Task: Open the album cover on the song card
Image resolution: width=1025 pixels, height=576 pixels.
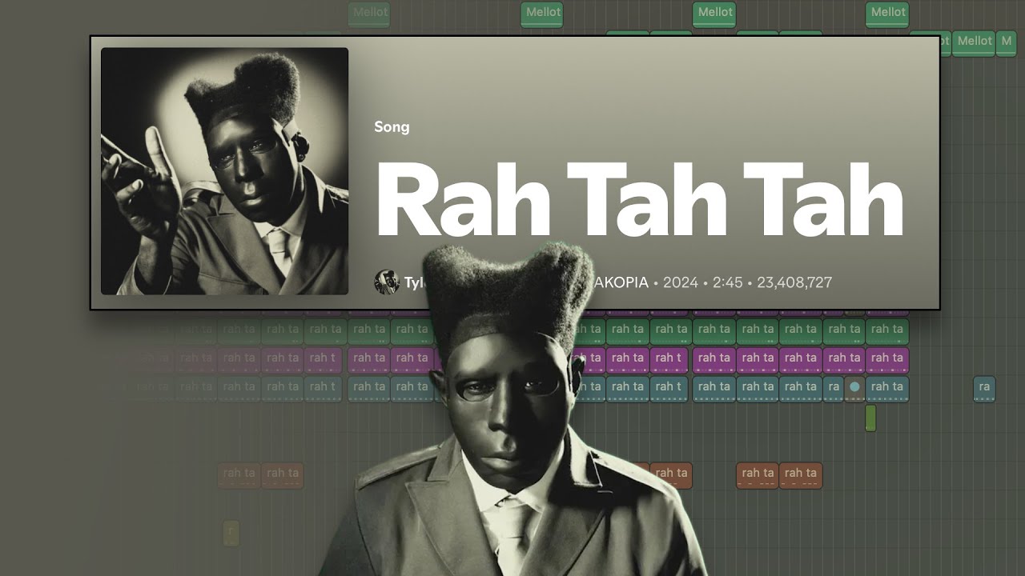Action: pos(224,171)
